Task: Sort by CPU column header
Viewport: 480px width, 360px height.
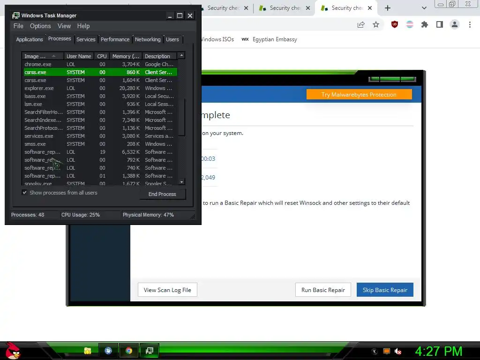Action: (102, 56)
